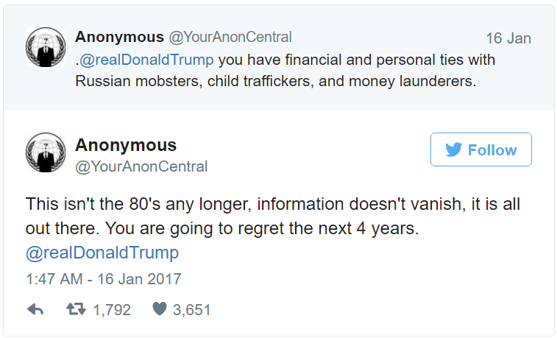The image size is (557, 338).
Task: Click the bold Anonymous name beside the Follow button
Action: [126, 144]
